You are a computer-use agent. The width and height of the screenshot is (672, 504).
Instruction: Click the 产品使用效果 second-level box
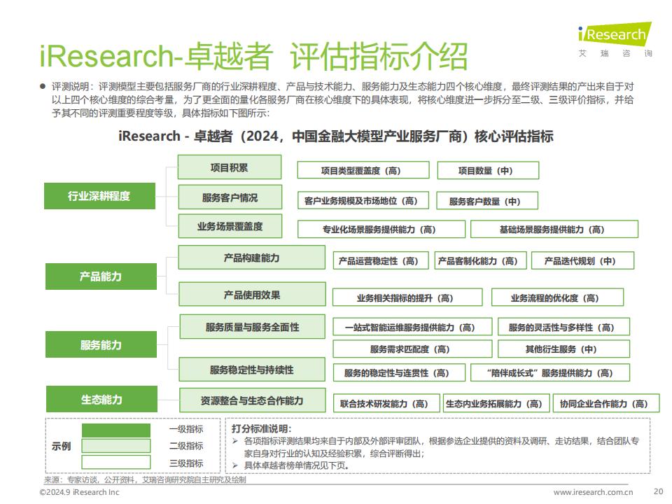coord(253,295)
